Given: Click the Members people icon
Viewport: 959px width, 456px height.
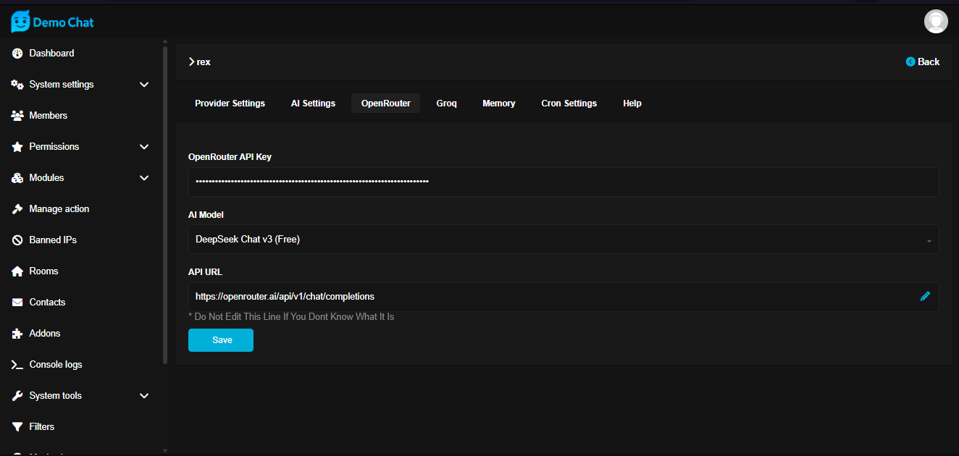Looking at the screenshot, I should tap(17, 116).
